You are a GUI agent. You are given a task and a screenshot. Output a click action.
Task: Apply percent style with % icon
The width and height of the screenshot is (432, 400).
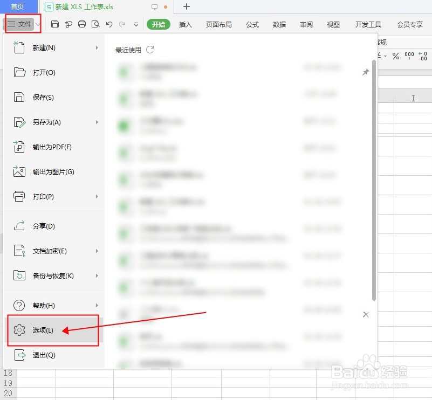pyautogui.click(x=396, y=56)
